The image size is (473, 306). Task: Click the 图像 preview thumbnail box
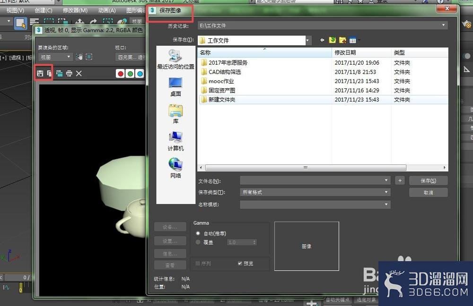[x=307, y=246]
